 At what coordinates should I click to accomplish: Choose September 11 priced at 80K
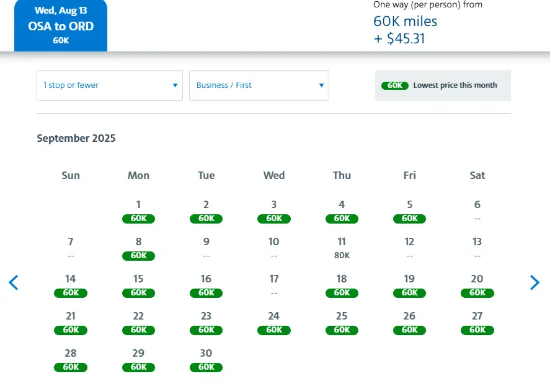(x=342, y=248)
